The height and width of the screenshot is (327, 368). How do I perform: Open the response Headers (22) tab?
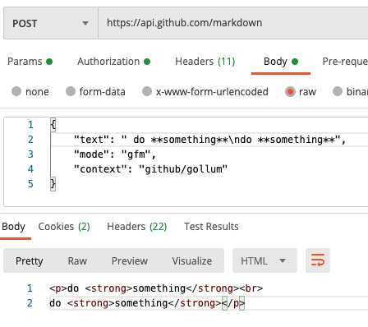137,227
